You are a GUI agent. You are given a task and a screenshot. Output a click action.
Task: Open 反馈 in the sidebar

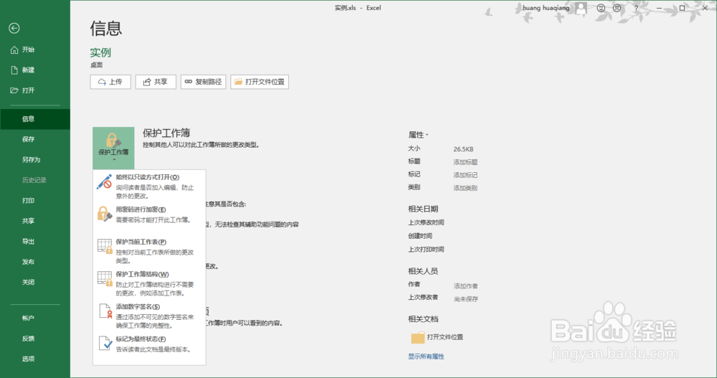pyautogui.click(x=35, y=338)
